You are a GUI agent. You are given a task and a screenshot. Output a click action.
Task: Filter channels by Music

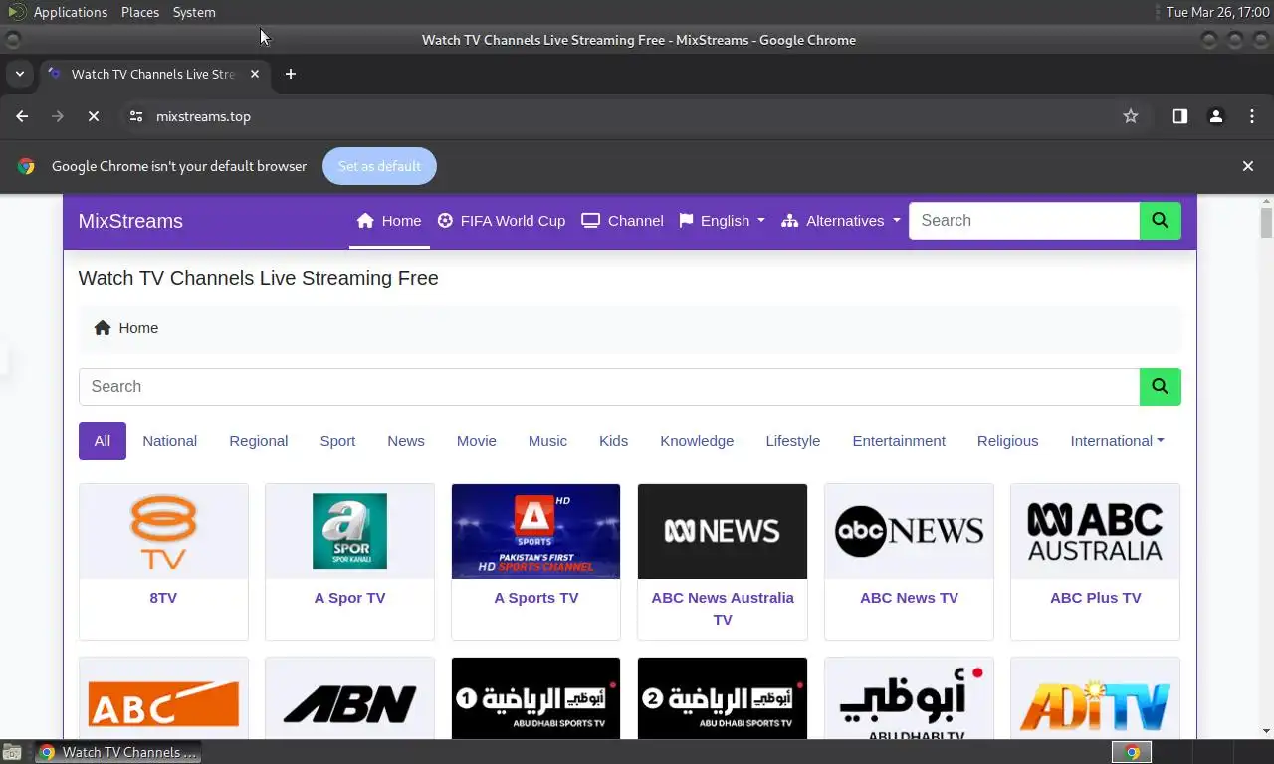point(547,441)
